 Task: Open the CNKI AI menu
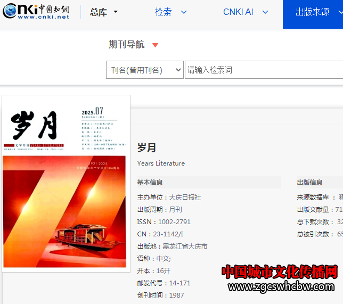(246, 12)
